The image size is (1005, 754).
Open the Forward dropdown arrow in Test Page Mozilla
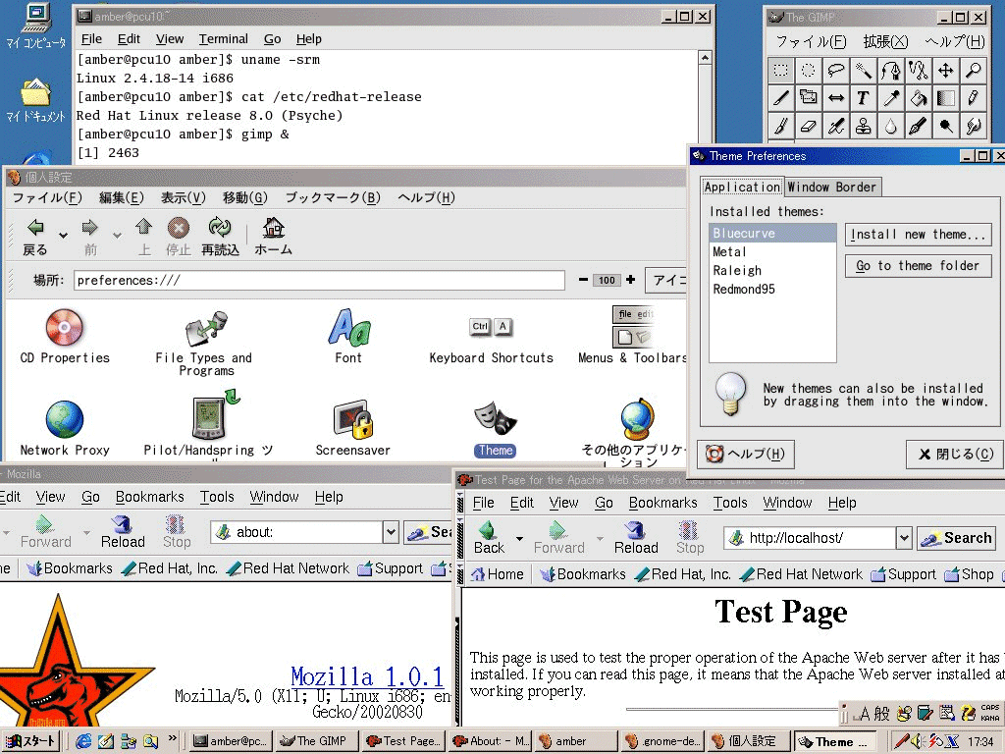(600, 539)
